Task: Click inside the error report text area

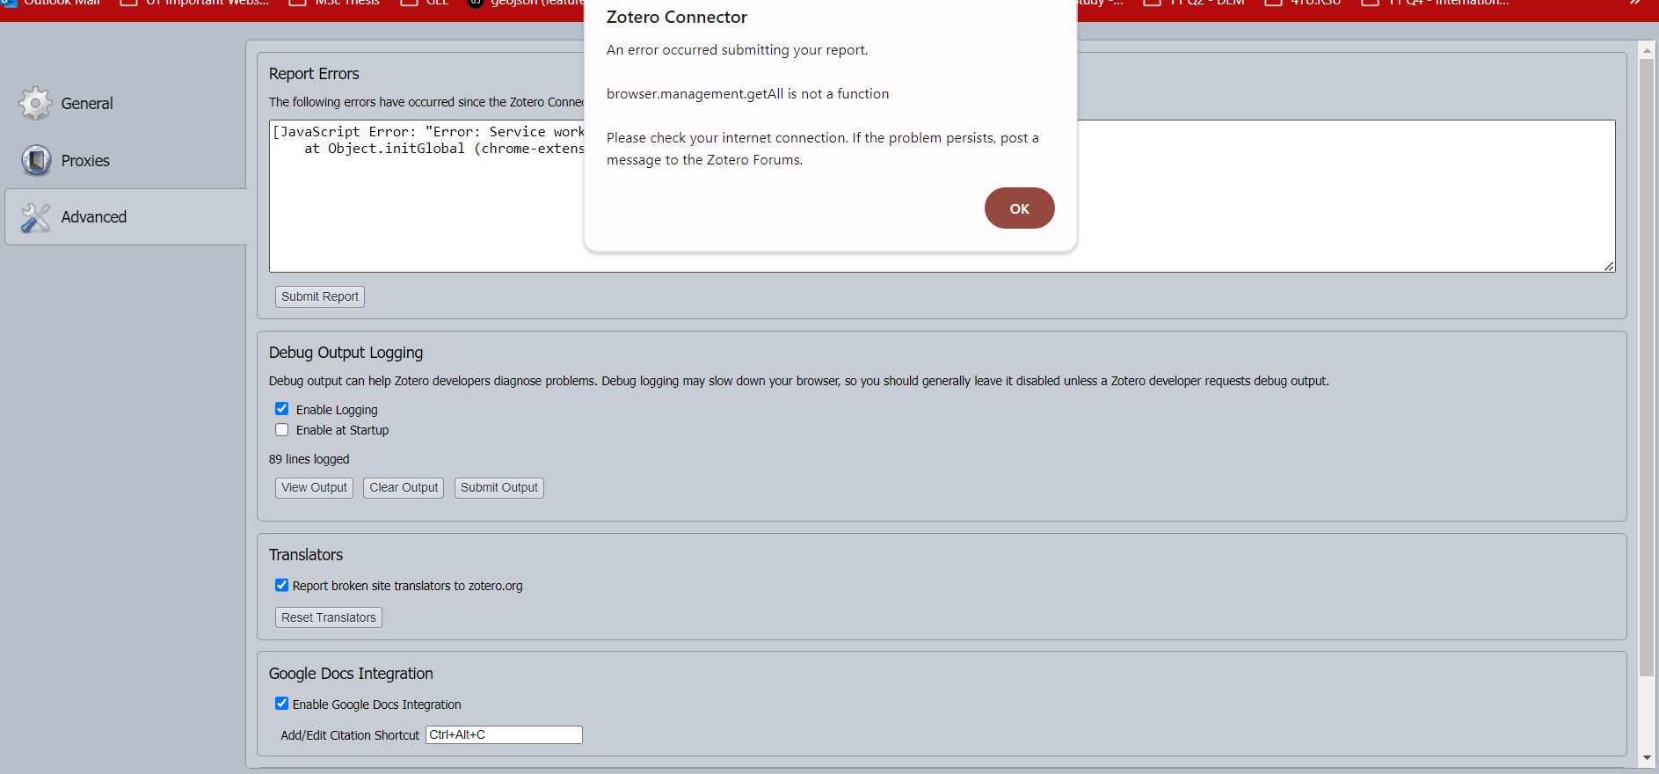Action: [x=942, y=196]
